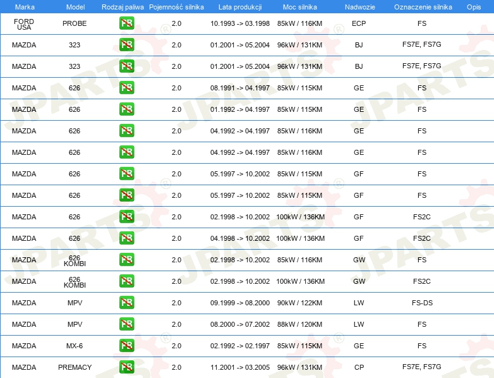The height and width of the screenshot is (378, 494).
Task: Click the petrol fuel icon in the FORD USA PROBE row
Action: point(126,23)
